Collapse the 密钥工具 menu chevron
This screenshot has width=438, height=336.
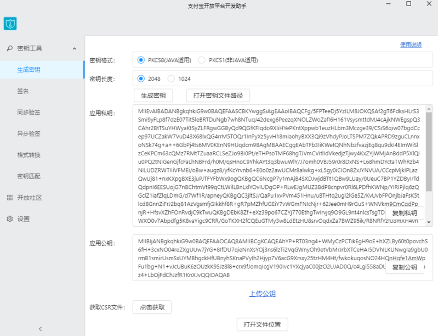click(x=75, y=49)
